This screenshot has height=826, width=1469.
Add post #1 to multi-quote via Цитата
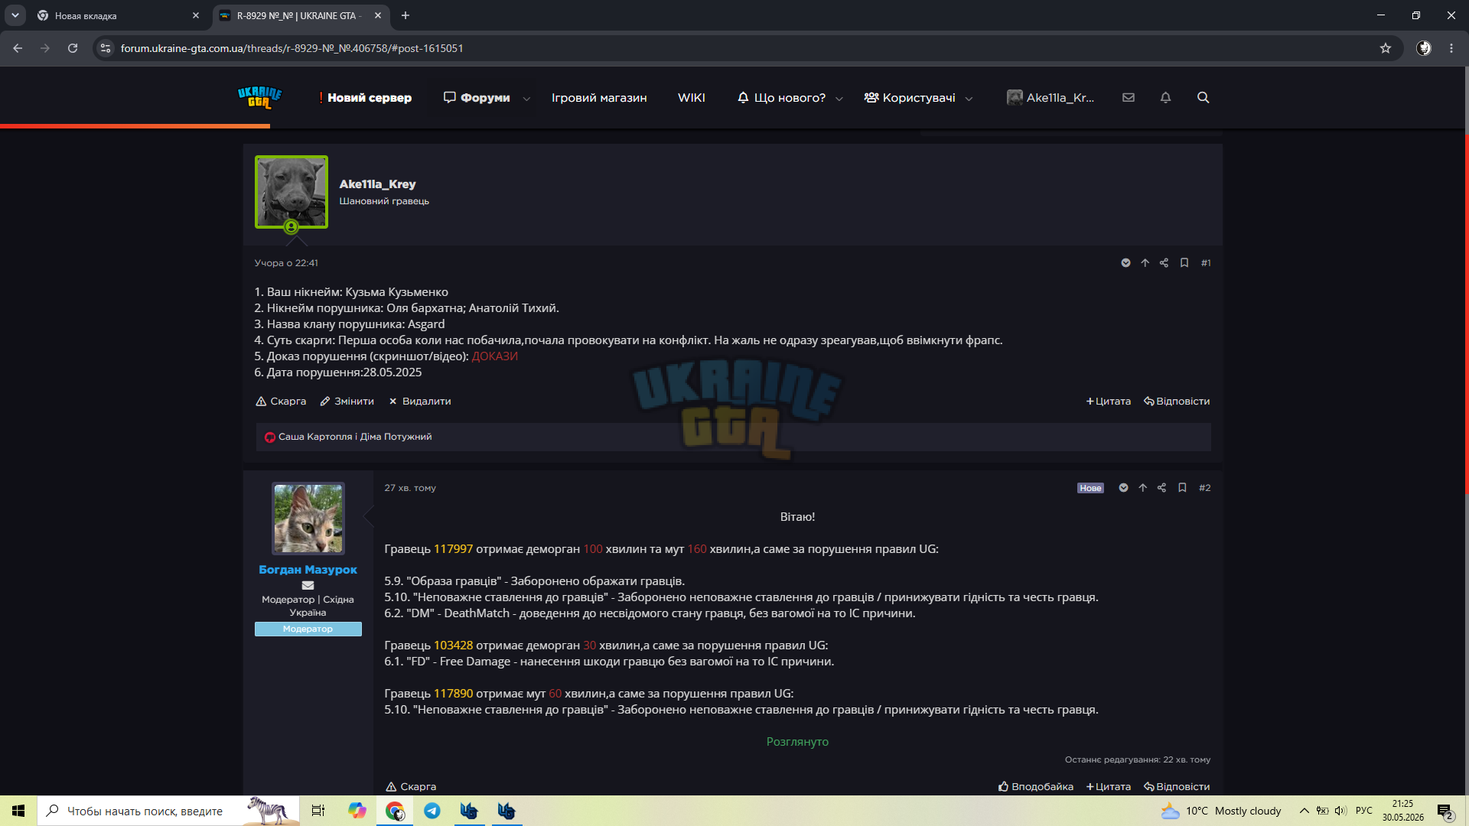click(x=1108, y=401)
